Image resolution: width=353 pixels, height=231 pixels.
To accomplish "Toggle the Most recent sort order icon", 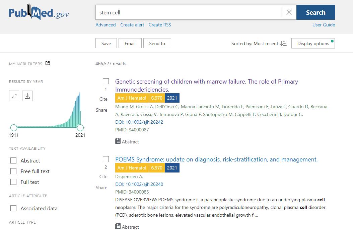I will (283, 43).
